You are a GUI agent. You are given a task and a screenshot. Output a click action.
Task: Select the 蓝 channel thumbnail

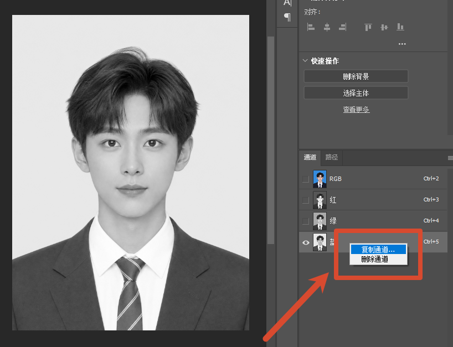320,242
